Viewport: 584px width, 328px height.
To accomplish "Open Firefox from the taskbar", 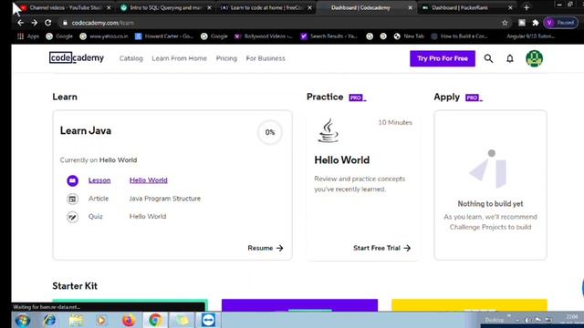I will 129,320.
